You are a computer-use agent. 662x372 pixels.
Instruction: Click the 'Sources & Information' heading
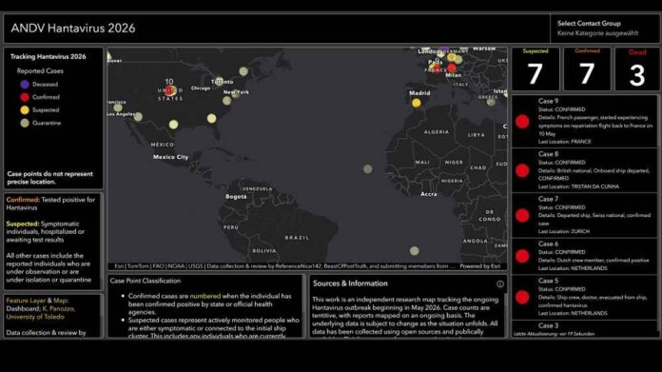tap(350, 284)
